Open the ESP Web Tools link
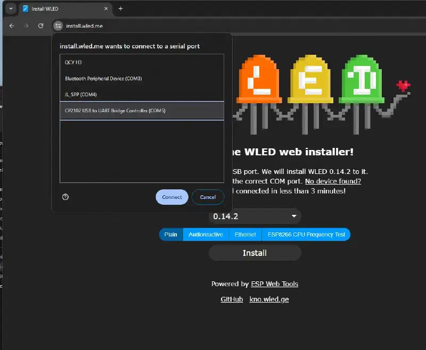 point(274,284)
